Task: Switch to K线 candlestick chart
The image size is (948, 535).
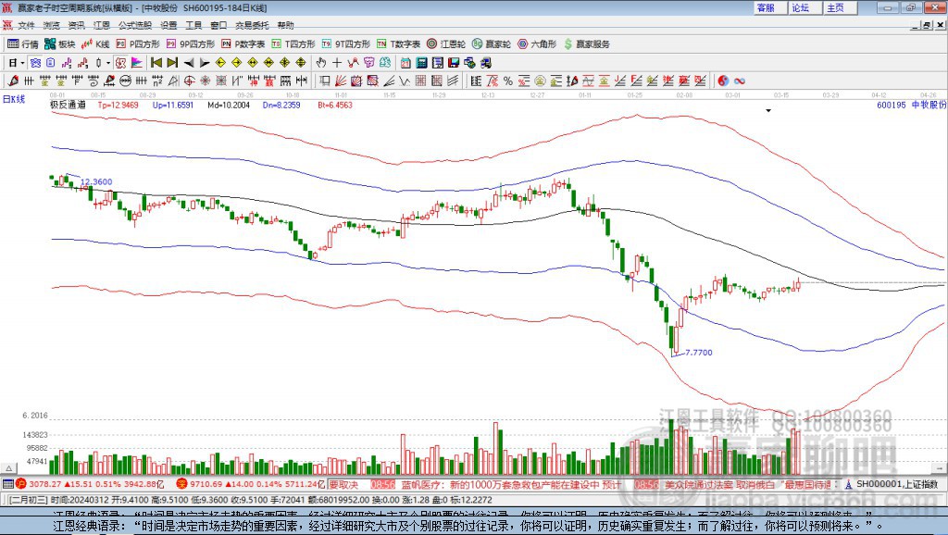Action: tap(95, 44)
